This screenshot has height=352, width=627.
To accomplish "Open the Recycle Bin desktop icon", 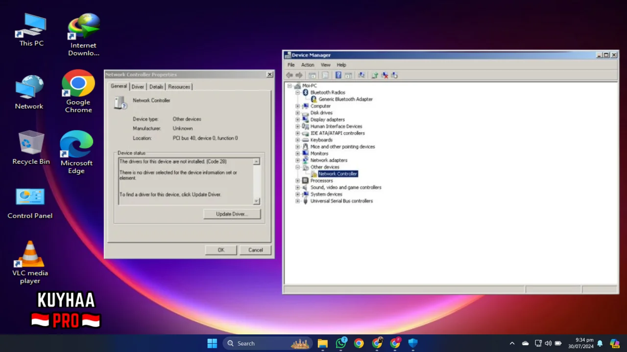I will [31, 148].
